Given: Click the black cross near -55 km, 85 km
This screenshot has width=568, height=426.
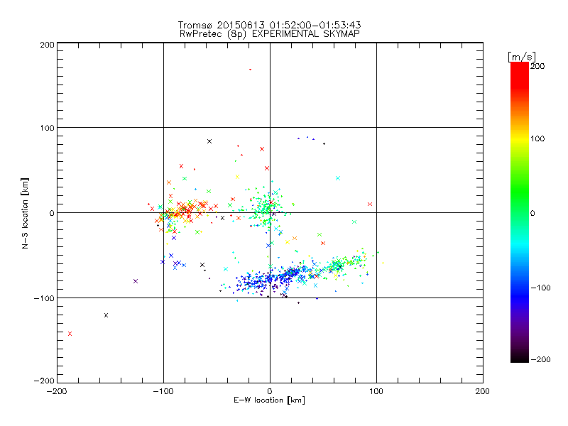Looking at the screenshot, I should point(209,141).
